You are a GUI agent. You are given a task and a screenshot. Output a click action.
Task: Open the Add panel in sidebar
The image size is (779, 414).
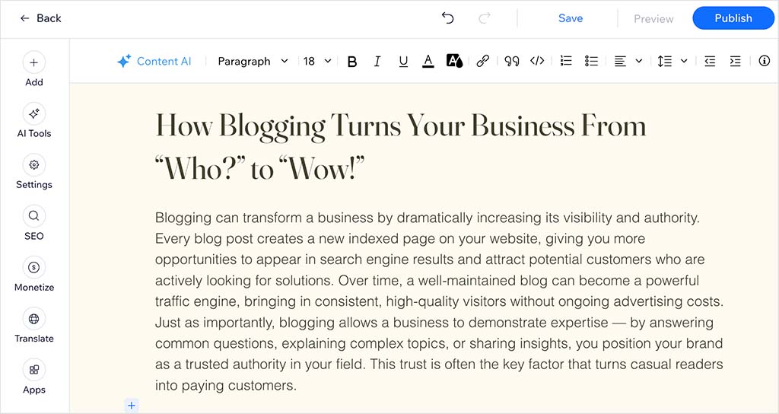tap(33, 69)
